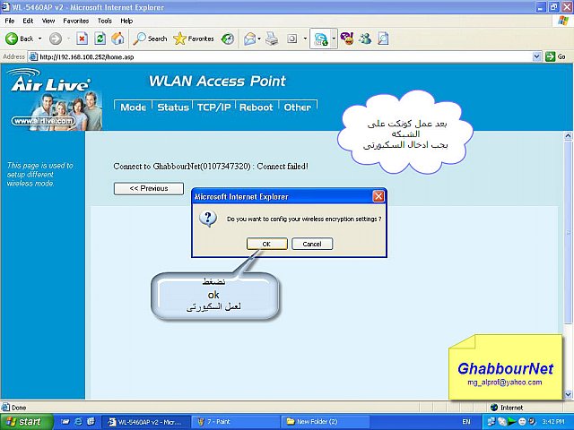Click the EN language indicator in taskbar

tap(466, 422)
